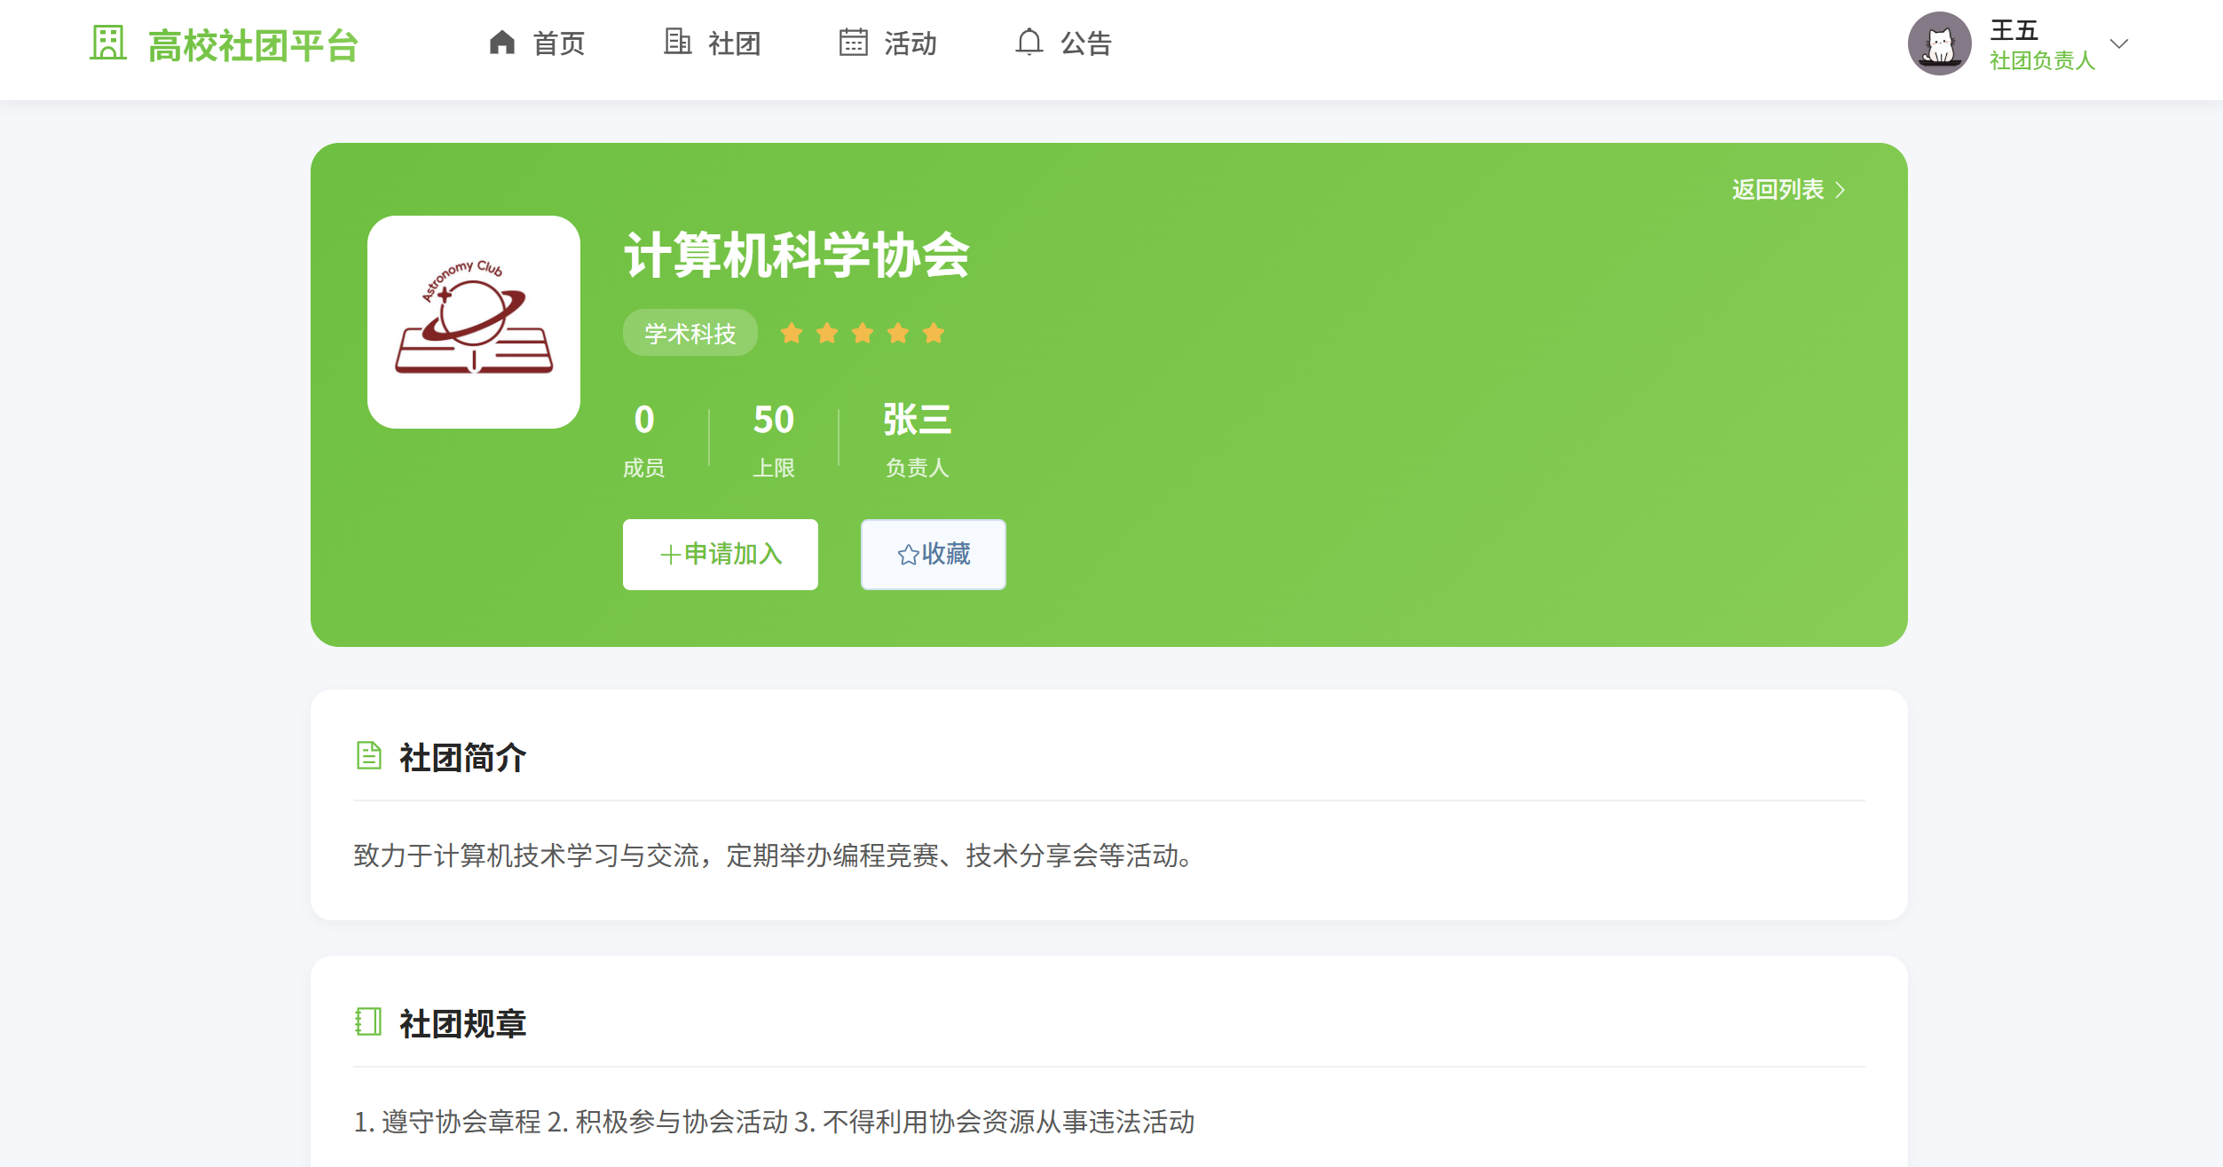Click the bell icon beside 公告
This screenshot has width=2223, height=1167.
(1029, 43)
